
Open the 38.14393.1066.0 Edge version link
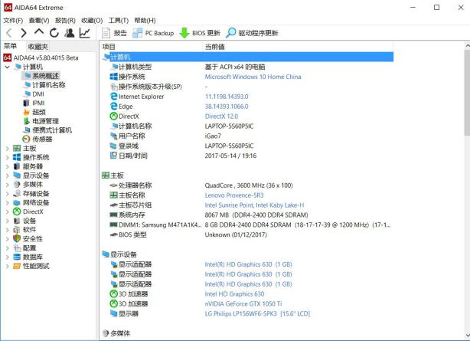pyautogui.click(x=227, y=107)
